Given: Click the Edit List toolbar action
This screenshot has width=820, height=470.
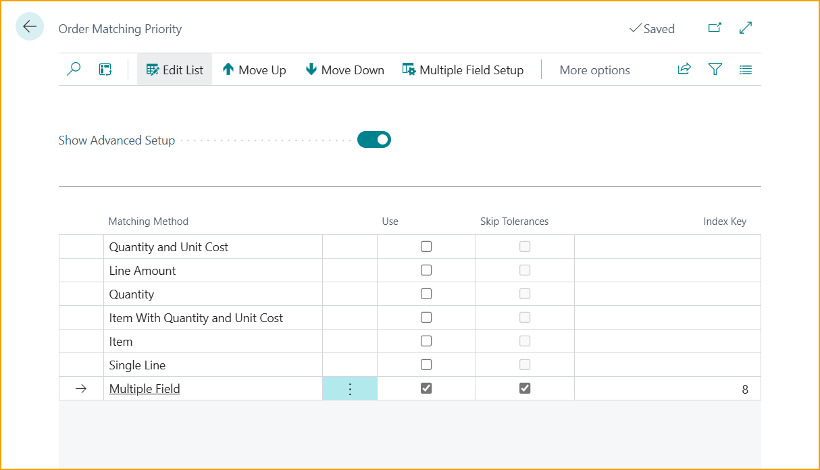Looking at the screenshot, I should pos(175,70).
